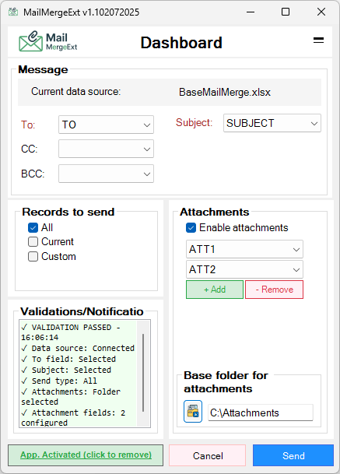Click the - Remove attachment button

click(x=274, y=290)
